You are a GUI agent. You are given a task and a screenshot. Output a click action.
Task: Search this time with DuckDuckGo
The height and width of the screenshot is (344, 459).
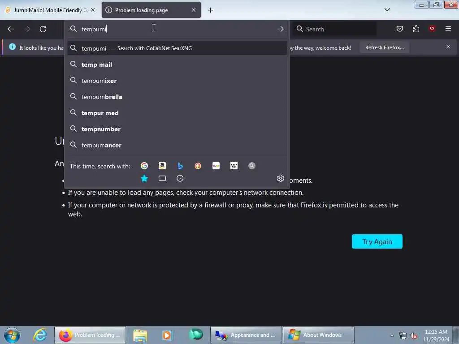point(198,166)
